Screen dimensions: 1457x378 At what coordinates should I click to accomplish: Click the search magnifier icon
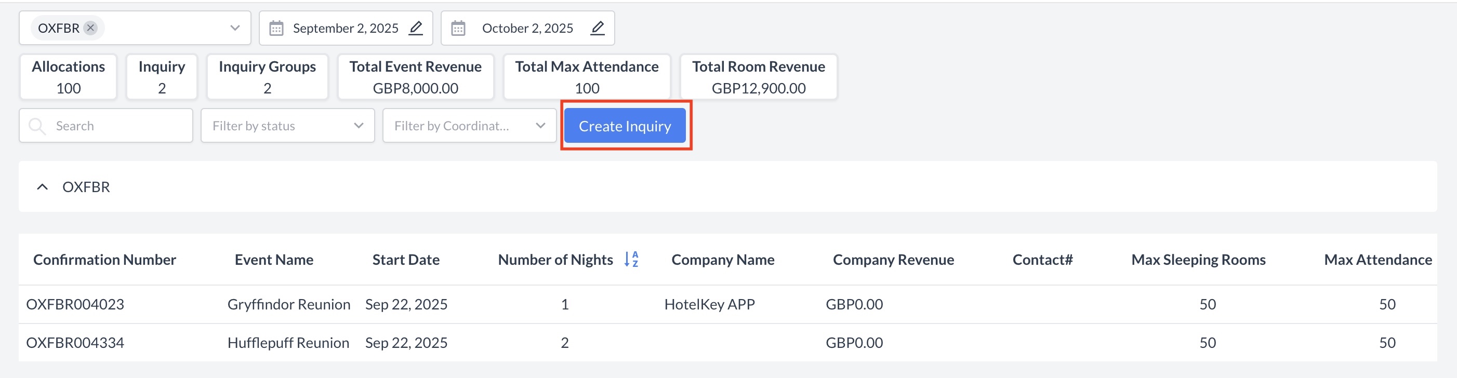[37, 126]
